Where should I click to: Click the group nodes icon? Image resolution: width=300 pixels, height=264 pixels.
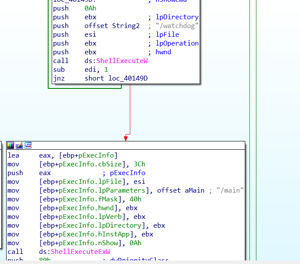tap(28, 145)
